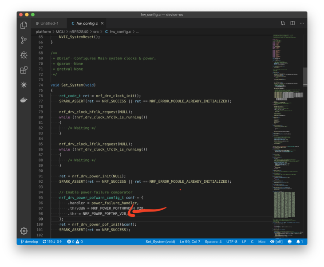Open feedback smiley icon
Viewport: 324px width, 267px height.
click(289, 242)
